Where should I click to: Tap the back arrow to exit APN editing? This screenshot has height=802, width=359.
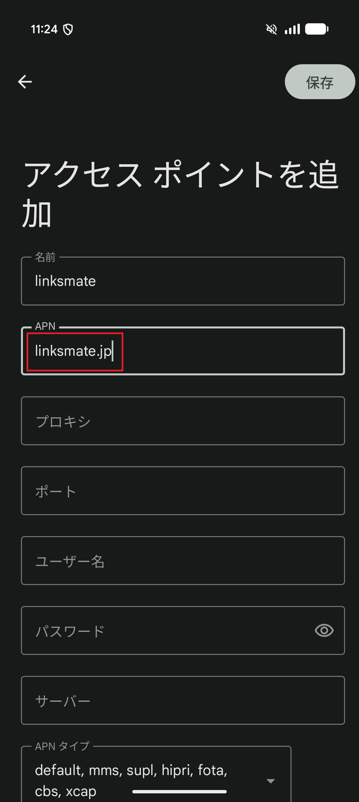pyautogui.click(x=25, y=82)
